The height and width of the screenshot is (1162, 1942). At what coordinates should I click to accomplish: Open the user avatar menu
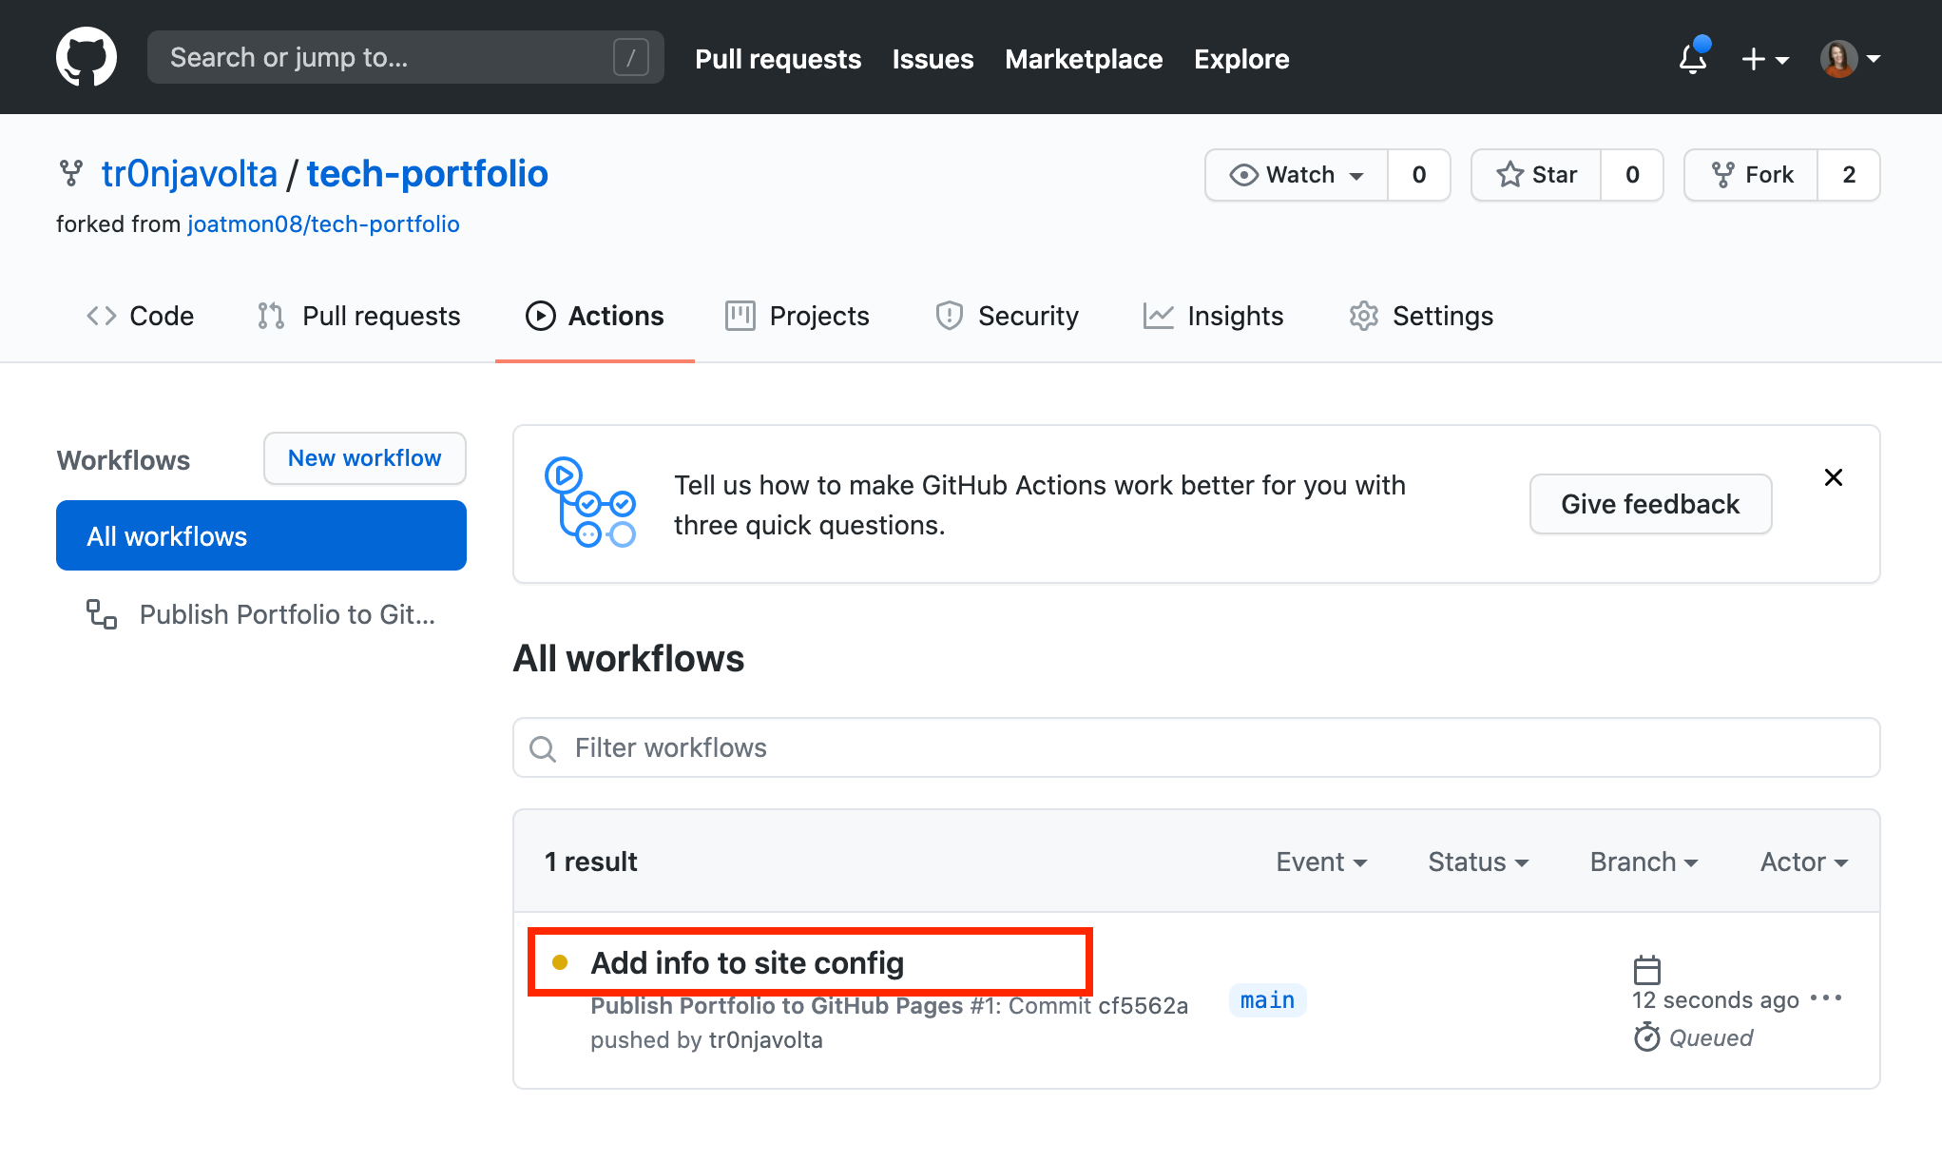[1850, 59]
